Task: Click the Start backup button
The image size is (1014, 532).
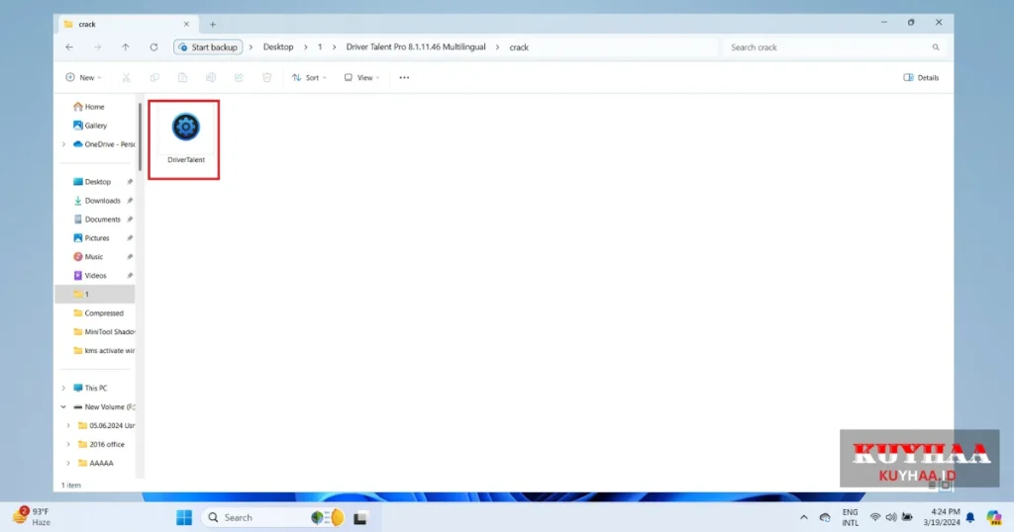Action: point(208,47)
